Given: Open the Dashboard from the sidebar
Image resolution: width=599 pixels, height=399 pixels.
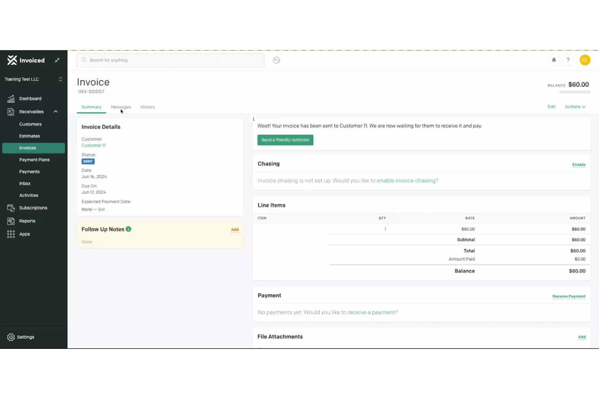Looking at the screenshot, I should pos(11,98).
